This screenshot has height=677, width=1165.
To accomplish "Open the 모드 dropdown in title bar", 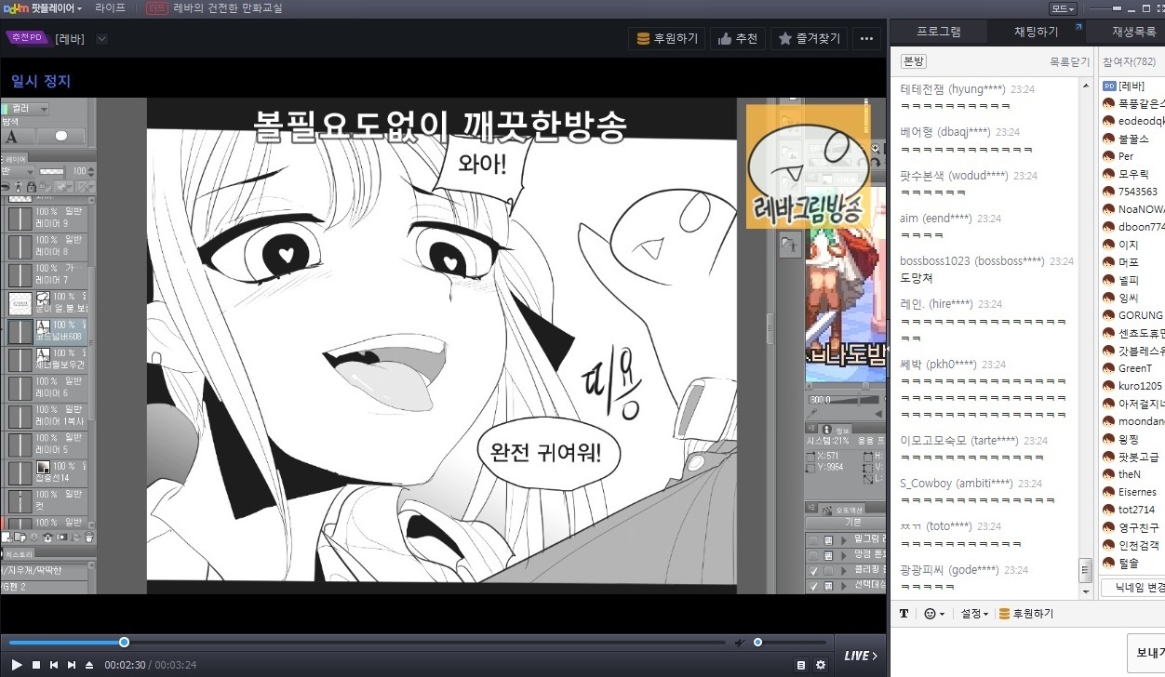I will pyautogui.click(x=1063, y=8).
